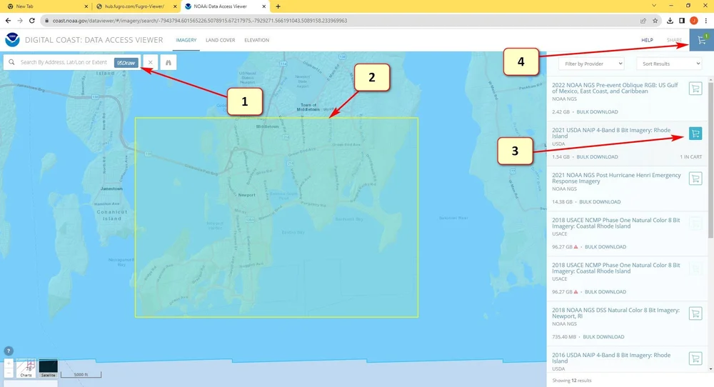714x387 pixels.
Task: Select the Elevation tab
Action: (257, 40)
